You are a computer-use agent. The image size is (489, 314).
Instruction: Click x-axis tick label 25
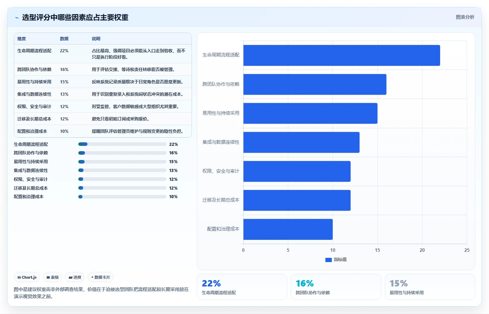467,250
